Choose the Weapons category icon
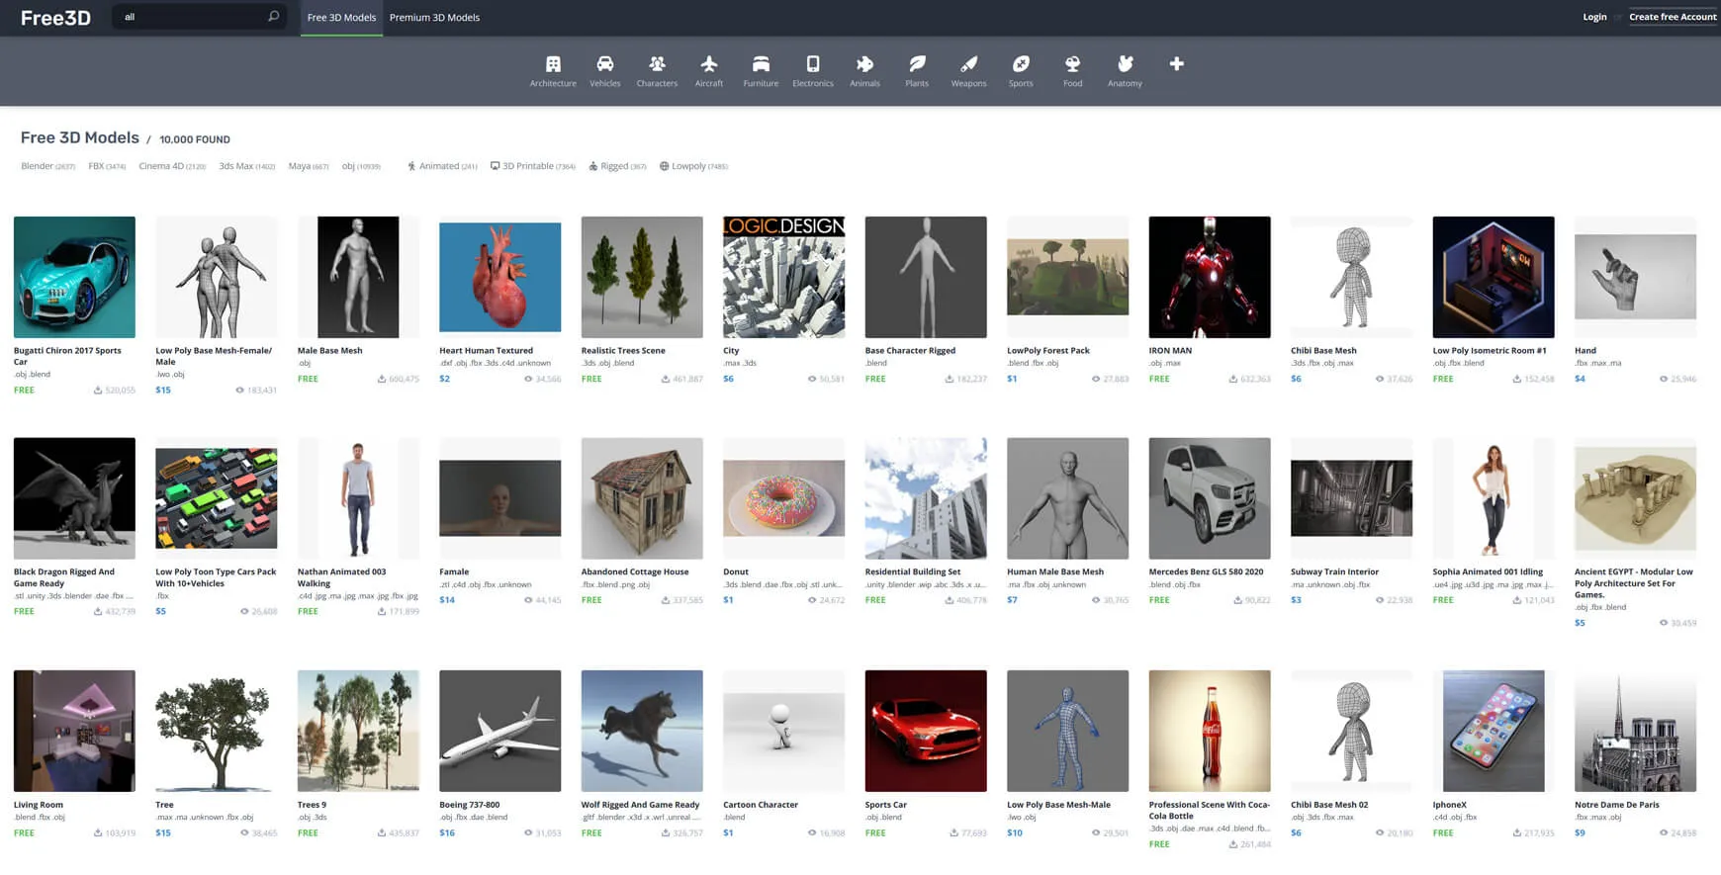The image size is (1721, 875). [968, 65]
